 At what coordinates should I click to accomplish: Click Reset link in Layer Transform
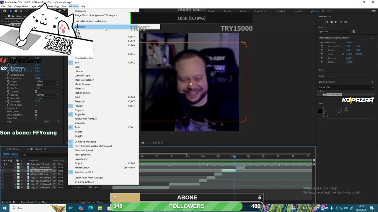point(349,42)
